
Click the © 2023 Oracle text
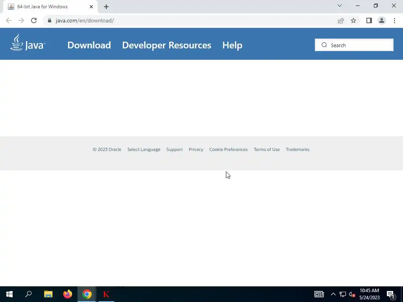point(107,149)
